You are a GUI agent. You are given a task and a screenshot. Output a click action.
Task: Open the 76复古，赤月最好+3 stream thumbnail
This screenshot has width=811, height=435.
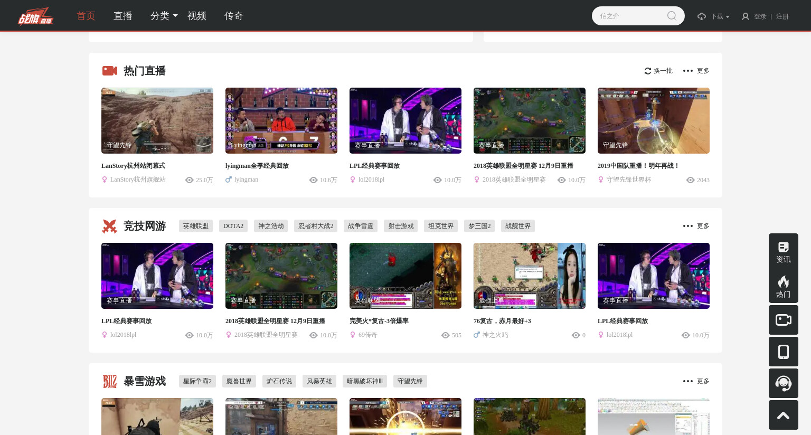[530, 276]
